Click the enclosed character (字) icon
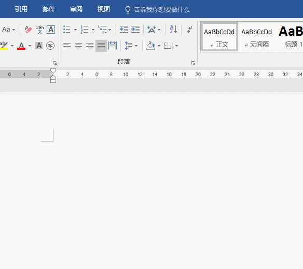The width and height of the screenshot is (303, 269). click(x=50, y=46)
